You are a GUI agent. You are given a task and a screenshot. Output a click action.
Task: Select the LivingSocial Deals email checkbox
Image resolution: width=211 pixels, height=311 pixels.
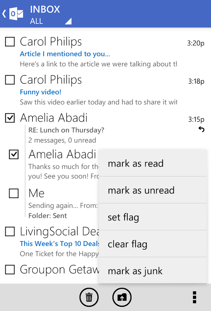click(x=10, y=231)
